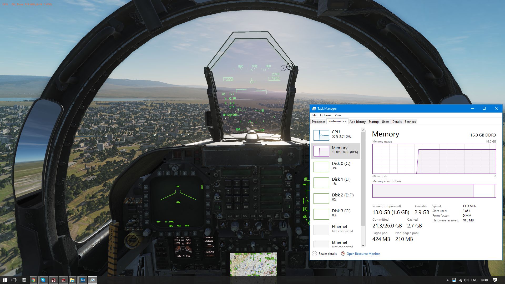505x284 pixels.
Task: Select first Ethernet Not connected entry
Action: coord(336,230)
